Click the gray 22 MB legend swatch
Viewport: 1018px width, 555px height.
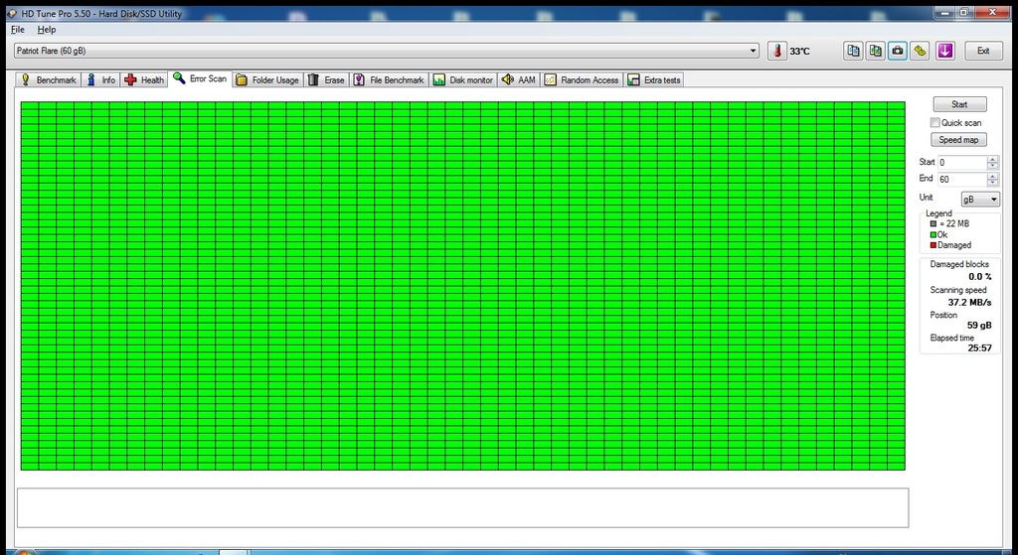click(x=933, y=223)
